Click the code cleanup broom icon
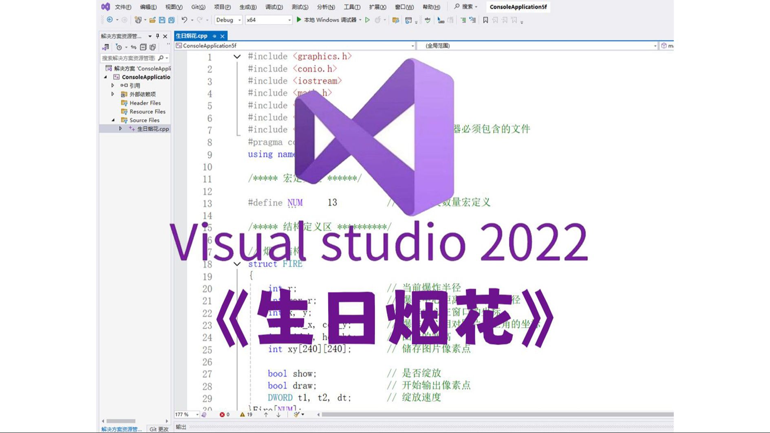Viewport: 770px width, 433px height. tap(297, 415)
